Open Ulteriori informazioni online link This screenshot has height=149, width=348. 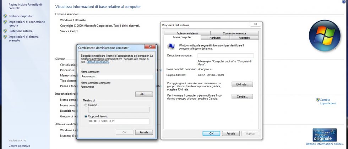point(325,144)
